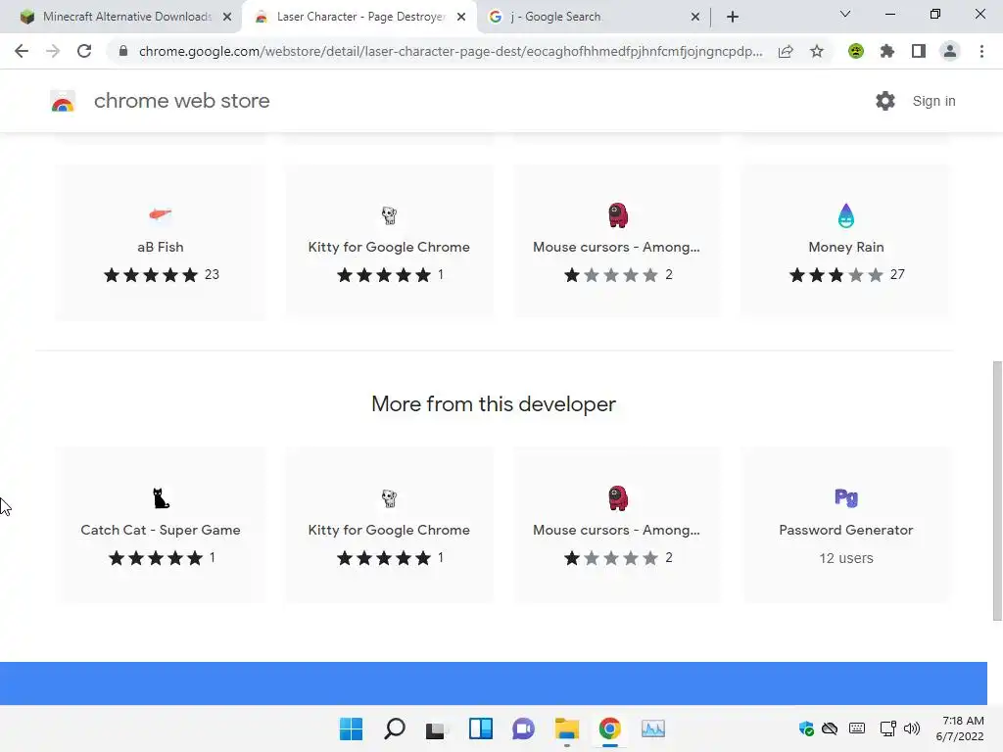Open Web Store settings gear
Image resolution: width=1003 pixels, height=752 pixels.
click(x=885, y=101)
